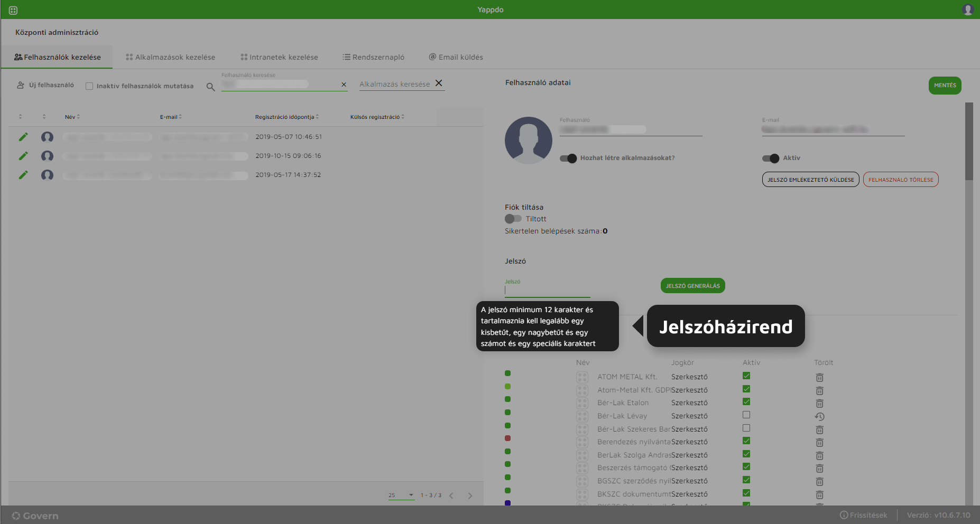Uncheck Aktív for ATOM METAL Kft.
This screenshot has width=980, height=524.
[746, 376]
